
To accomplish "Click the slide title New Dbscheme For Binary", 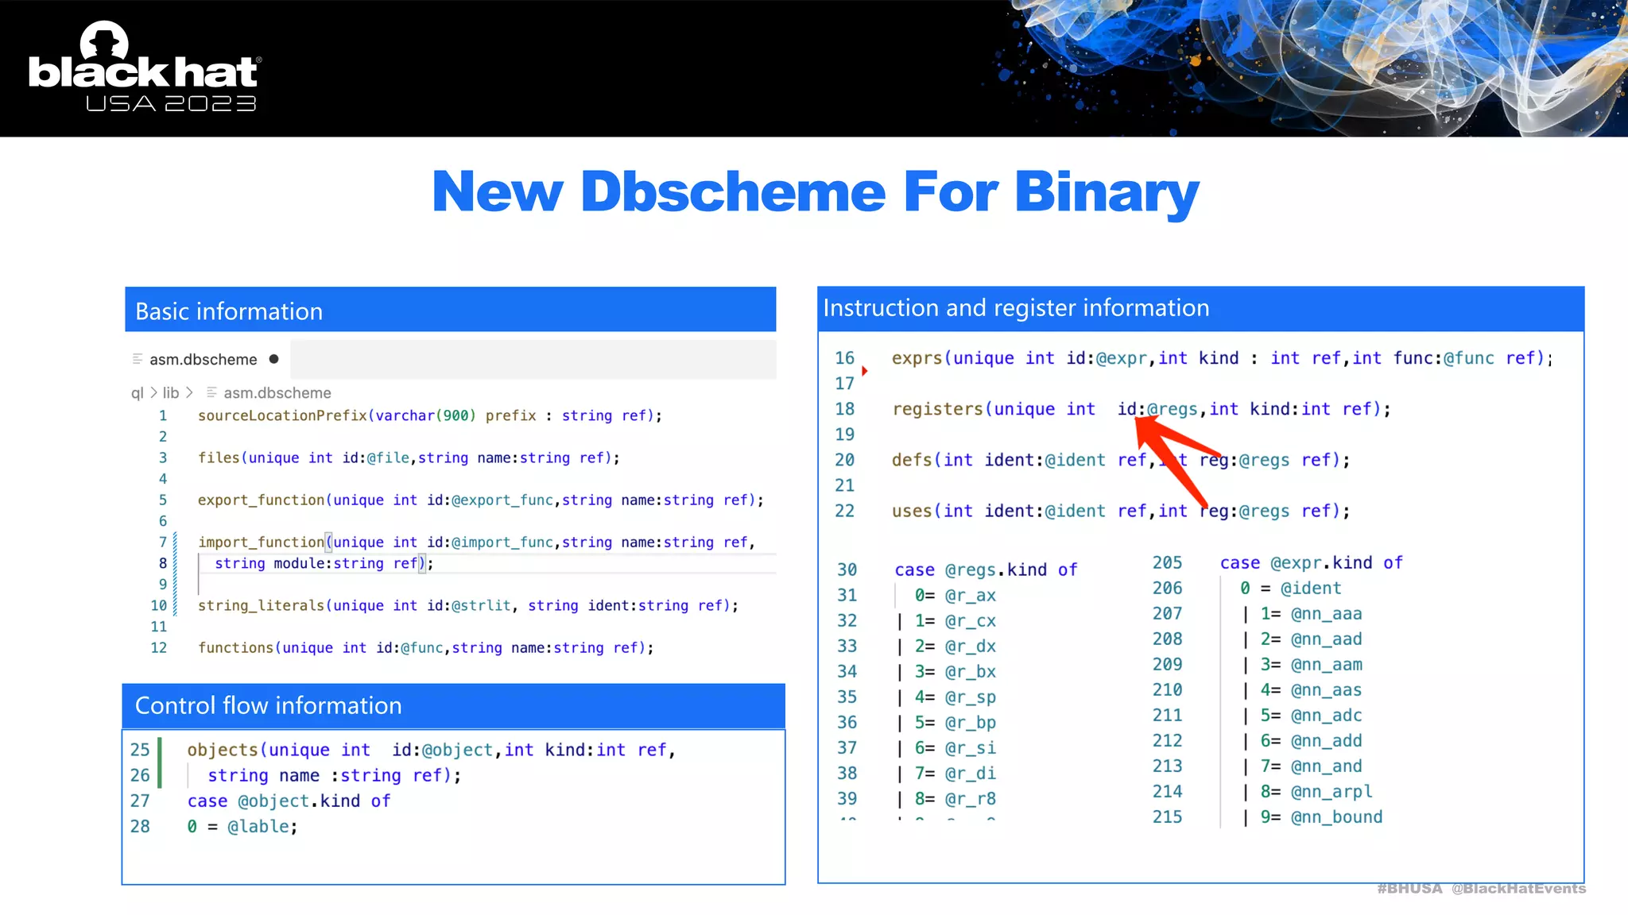I will [816, 191].
